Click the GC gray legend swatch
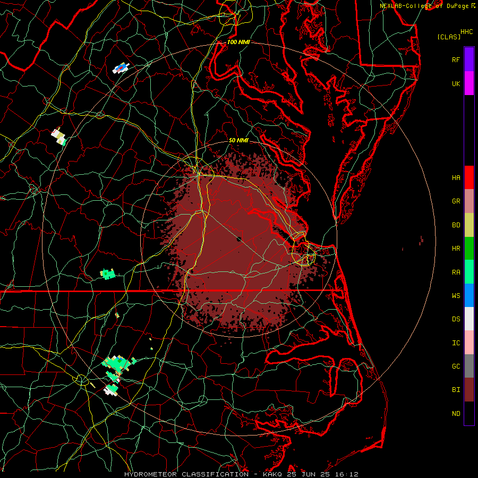This screenshot has height=478, width=478. point(469,366)
